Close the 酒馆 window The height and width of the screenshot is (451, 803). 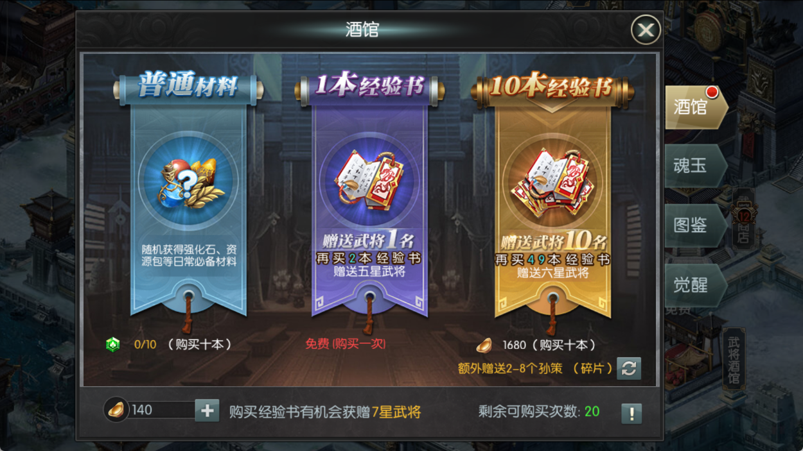click(646, 30)
